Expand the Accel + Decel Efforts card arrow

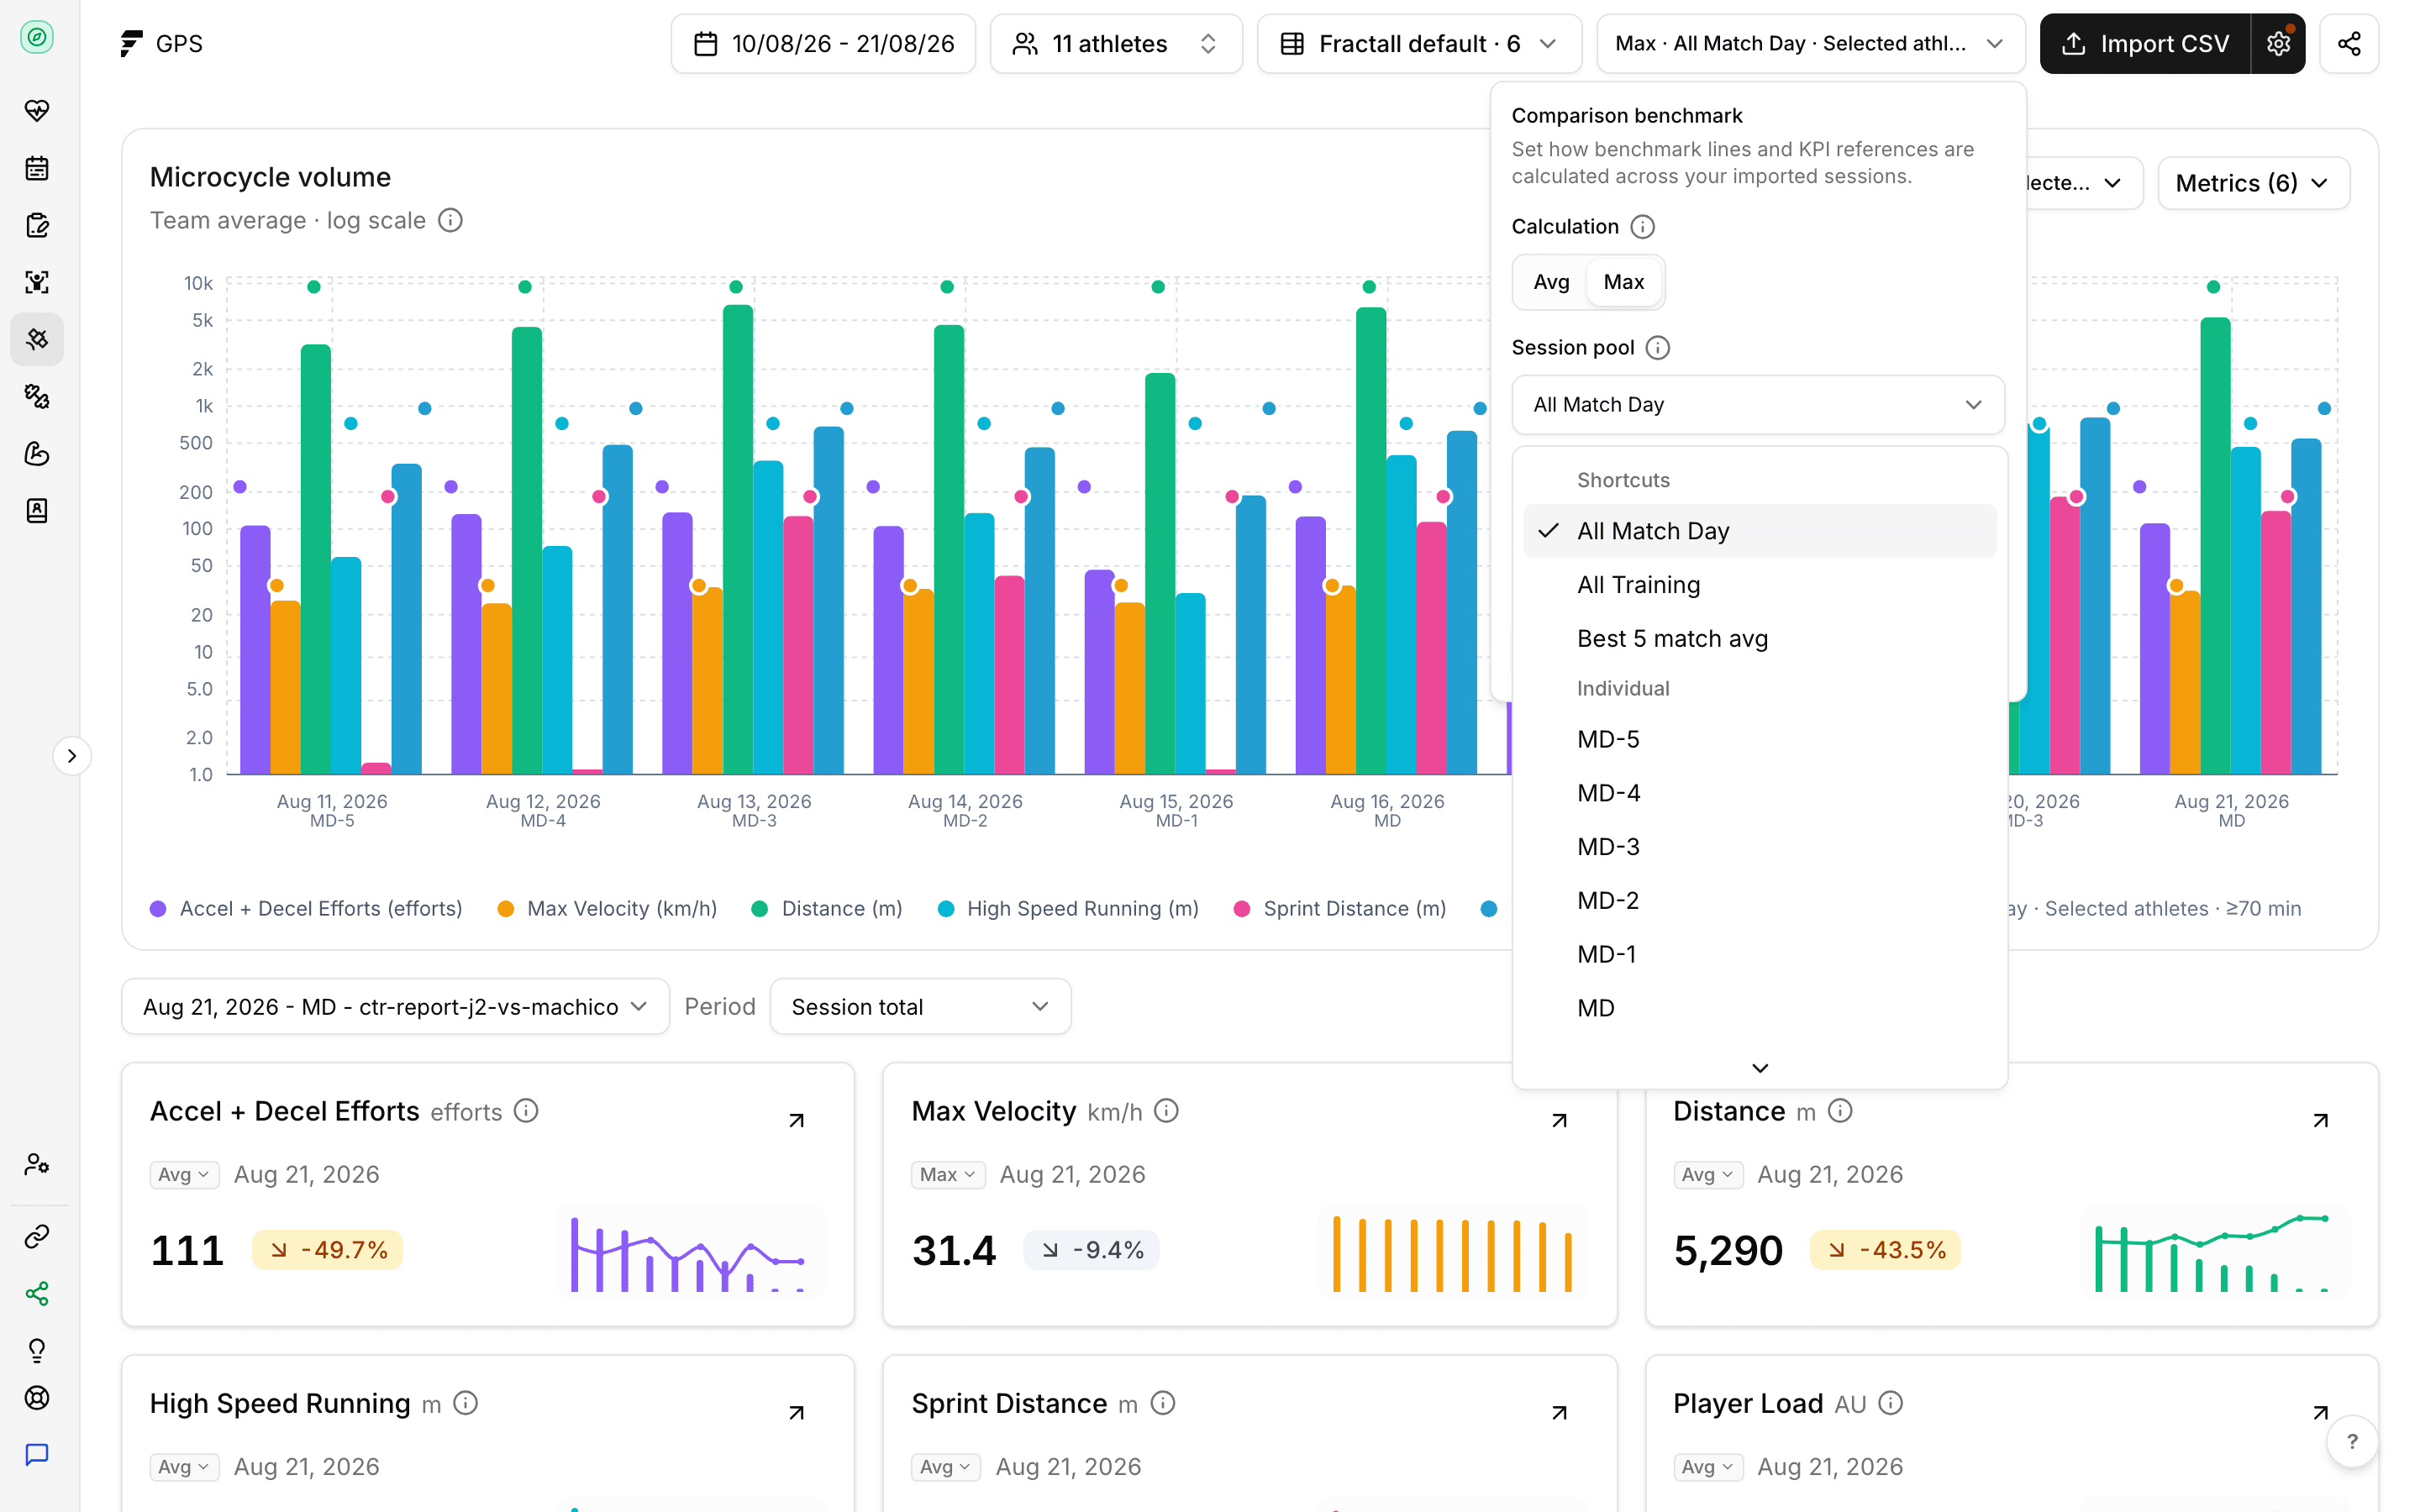tap(797, 1120)
